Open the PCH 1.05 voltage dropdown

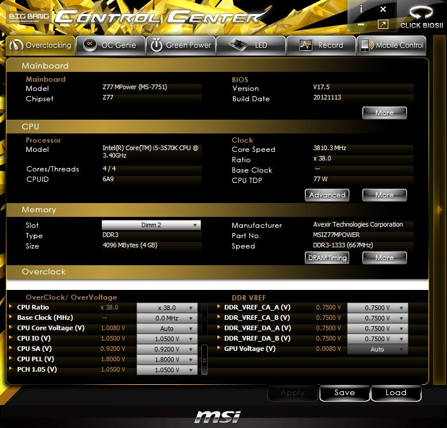coord(167,370)
